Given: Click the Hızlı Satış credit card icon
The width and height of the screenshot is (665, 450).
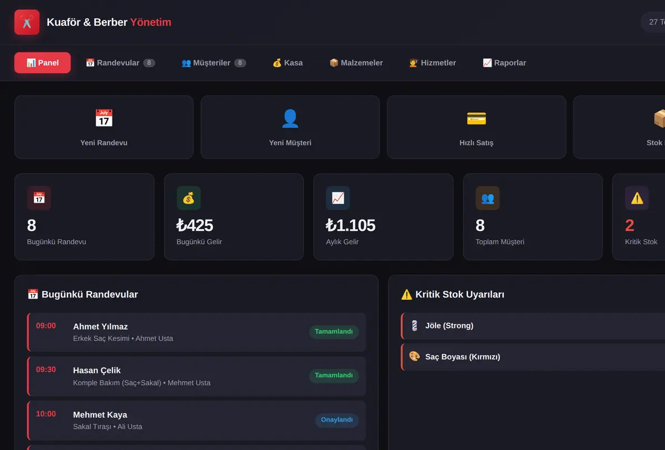Looking at the screenshot, I should click(476, 118).
